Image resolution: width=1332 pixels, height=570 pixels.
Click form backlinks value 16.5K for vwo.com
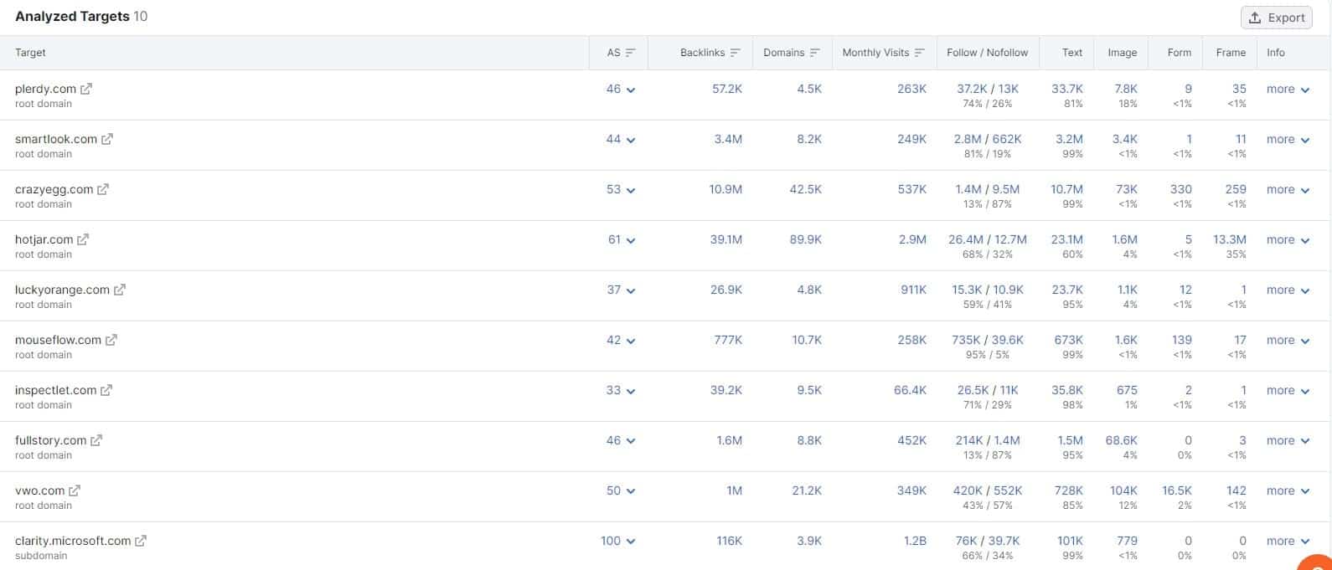(x=1177, y=490)
